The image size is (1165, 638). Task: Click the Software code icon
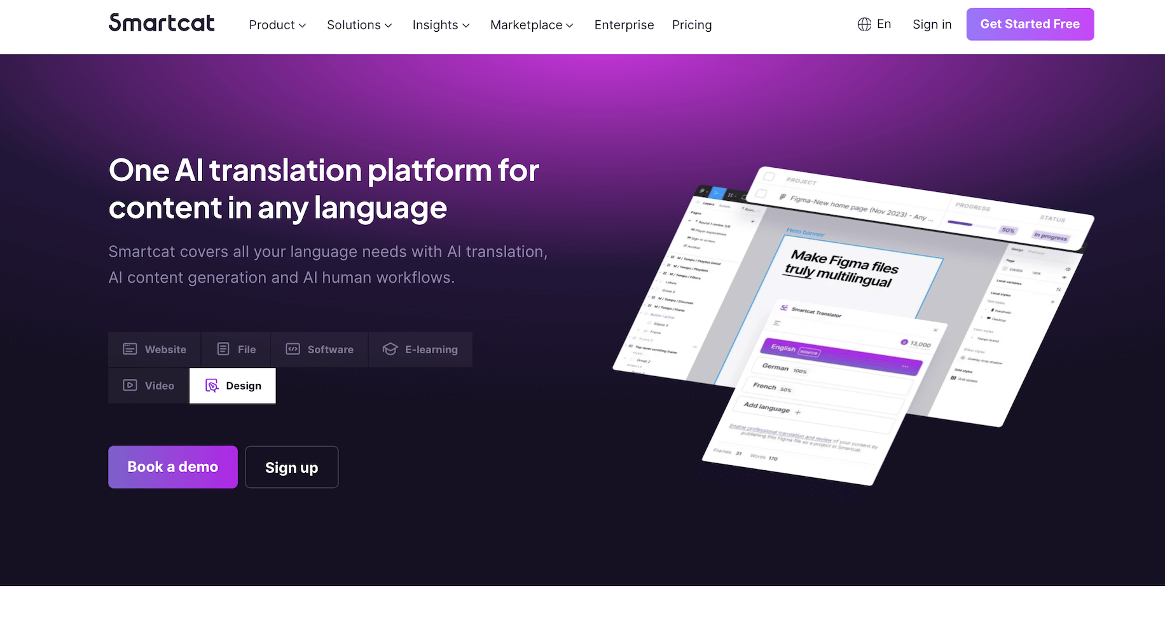pos(293,349)
